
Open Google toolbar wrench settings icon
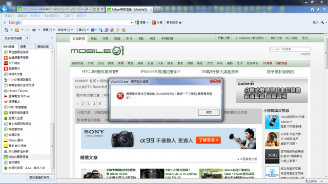click(322, 22)
